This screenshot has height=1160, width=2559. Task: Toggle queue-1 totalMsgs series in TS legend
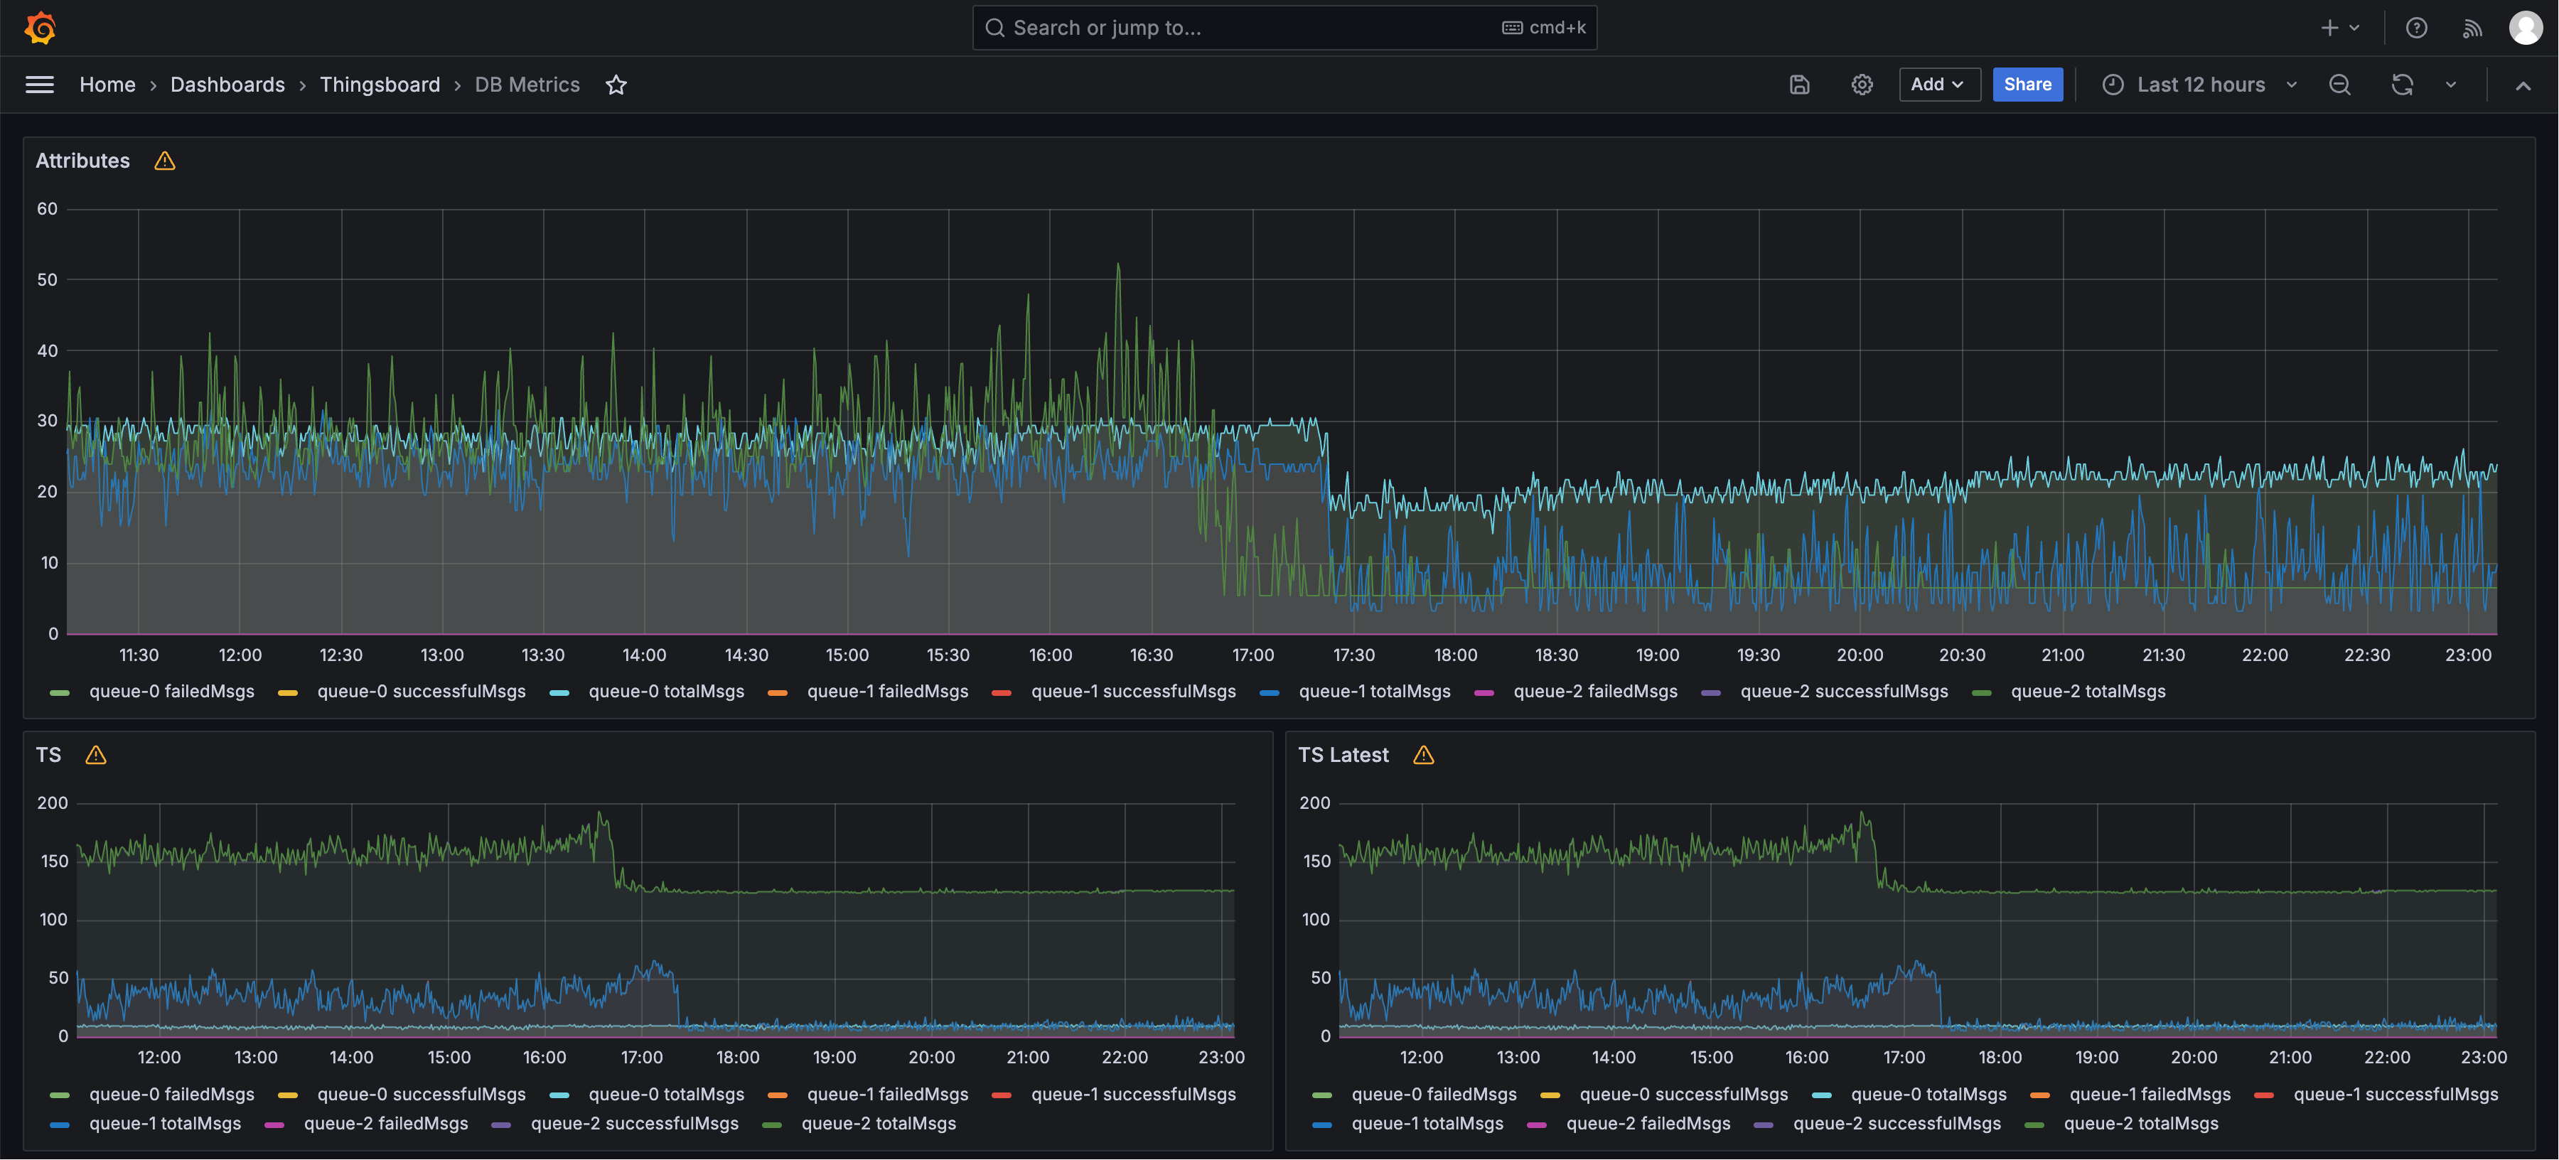165,1124
